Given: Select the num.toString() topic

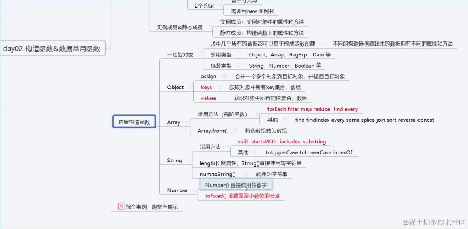Looking at the screenshot, I should 218,174.
